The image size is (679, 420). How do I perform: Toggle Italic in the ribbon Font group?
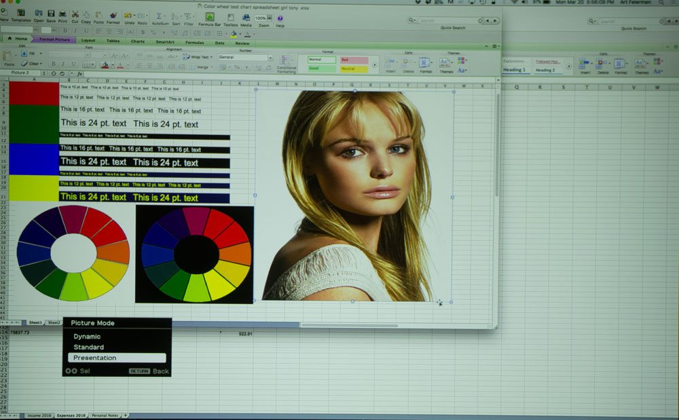click(x=63, y=64)
